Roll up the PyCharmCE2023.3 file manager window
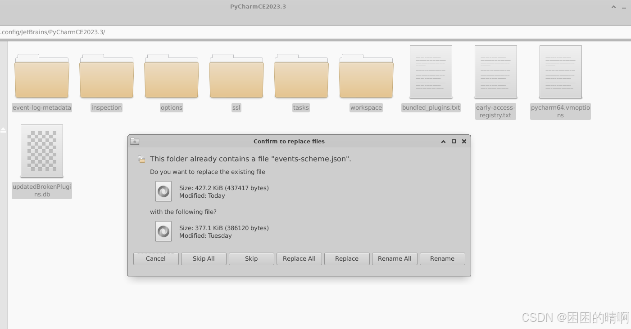The width and height of the screenshot is (631, 329). [x=613, y=7]
